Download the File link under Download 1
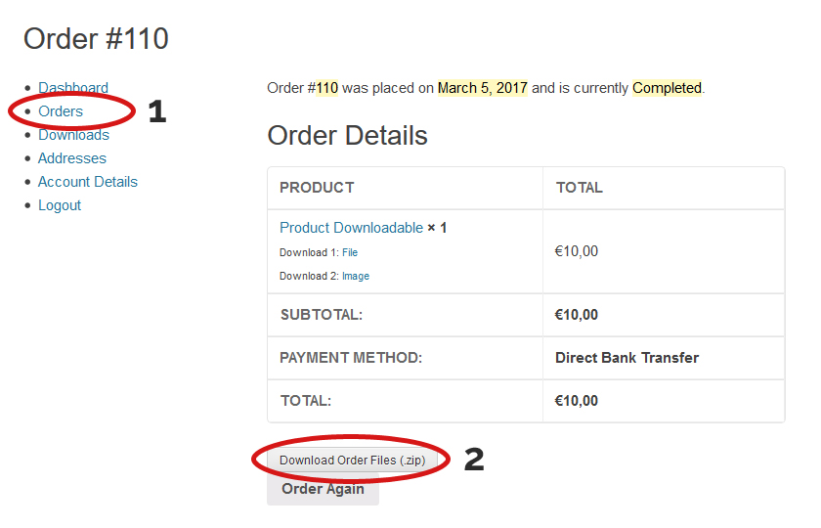The height and width of the screenshot is (528, 821). (350, 252)
